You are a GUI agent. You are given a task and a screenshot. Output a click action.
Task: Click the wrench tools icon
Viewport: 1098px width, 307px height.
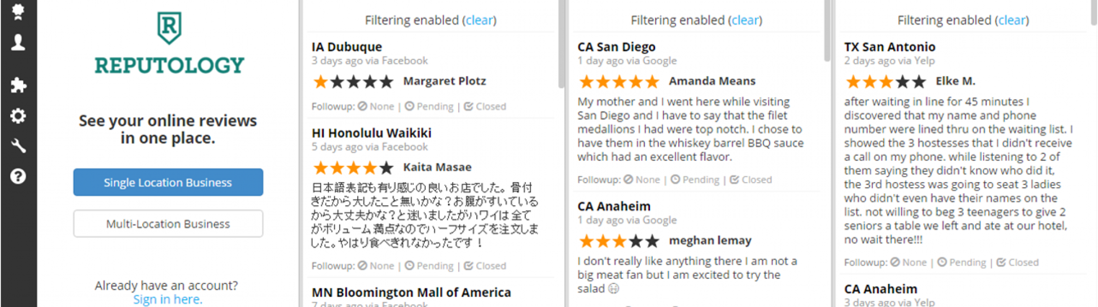pyautogui.click(x=18, y=146)
